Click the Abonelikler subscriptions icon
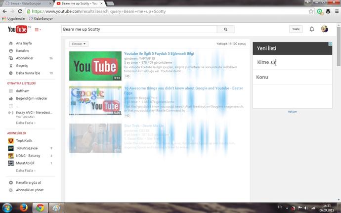 11,58
